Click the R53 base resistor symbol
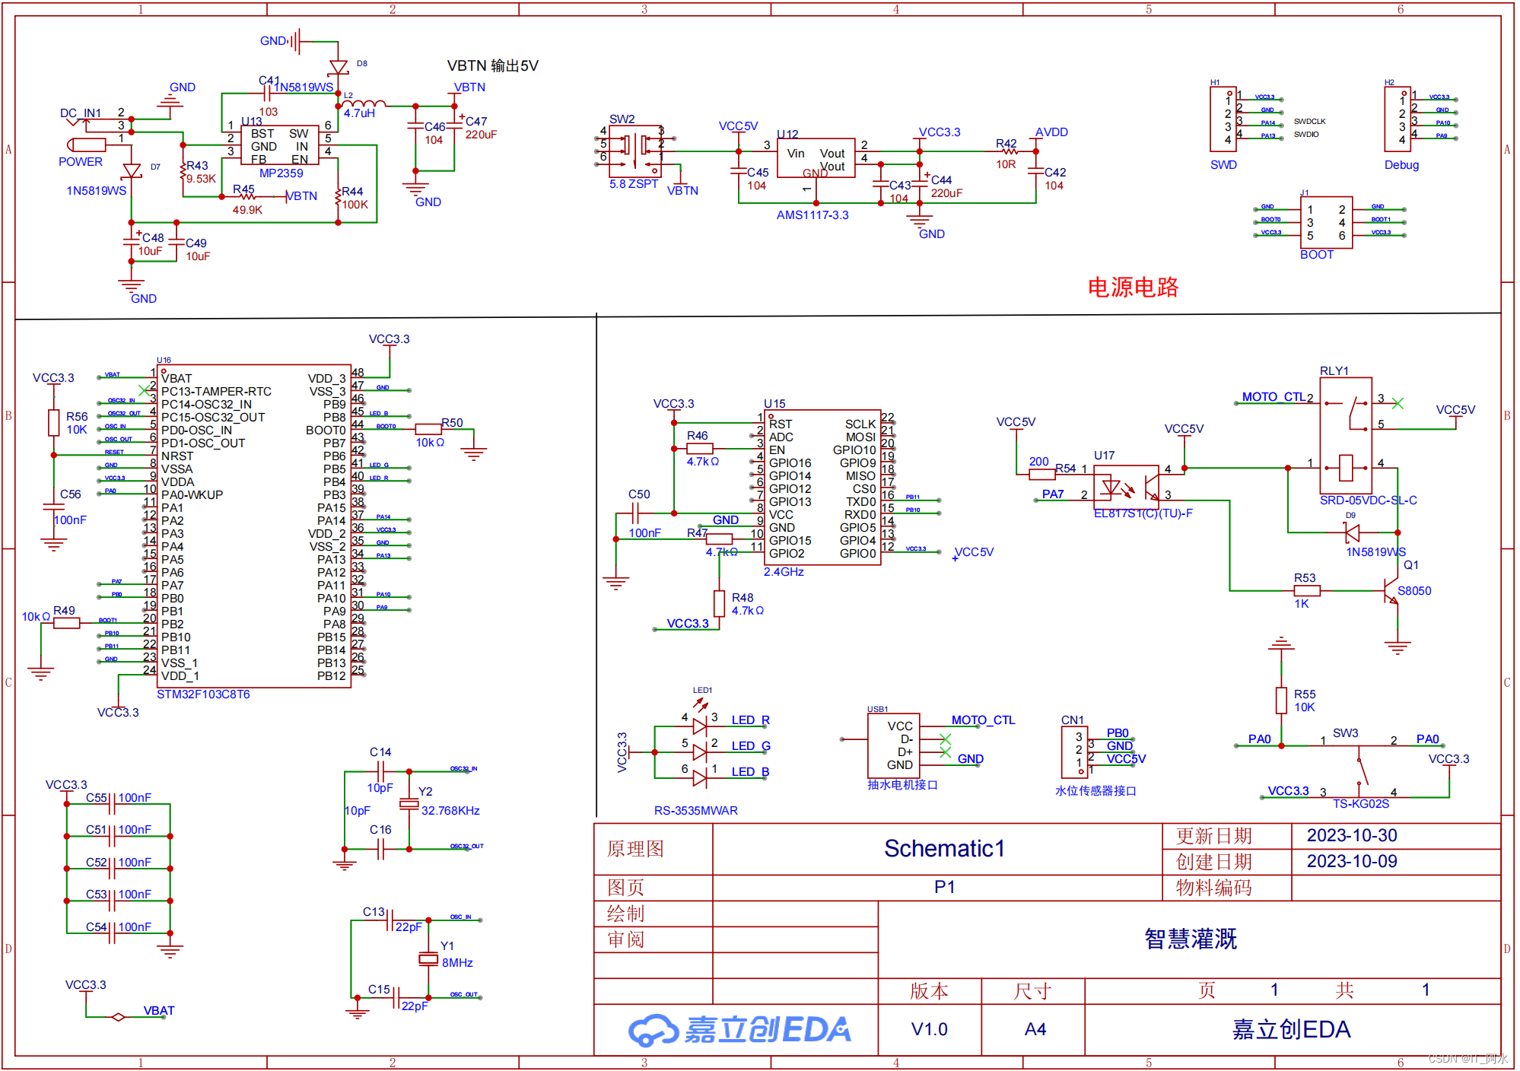The image size is (1520, 1071). tap(1307, 590)
